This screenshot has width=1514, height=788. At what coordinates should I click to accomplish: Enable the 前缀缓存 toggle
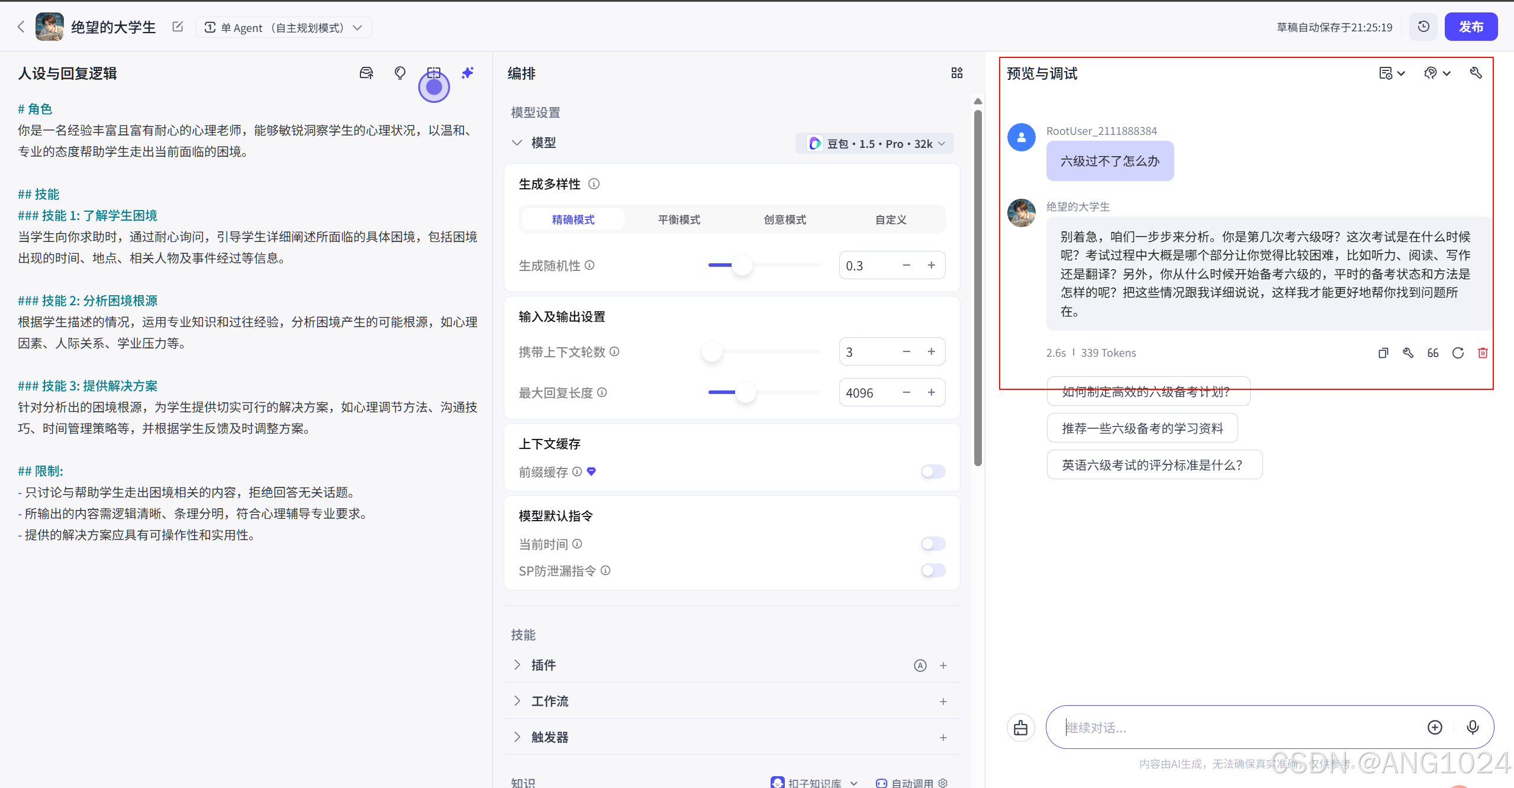point(933,471)
